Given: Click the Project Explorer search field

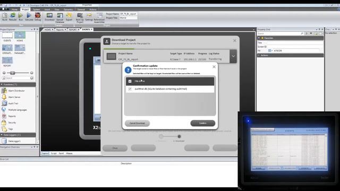Looking at the screenshot, I should tap(17, 78).
